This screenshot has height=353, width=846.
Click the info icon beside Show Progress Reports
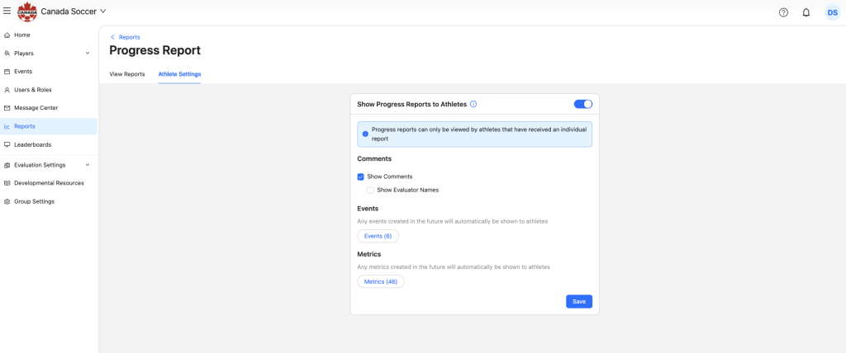(x=473, y=105)
